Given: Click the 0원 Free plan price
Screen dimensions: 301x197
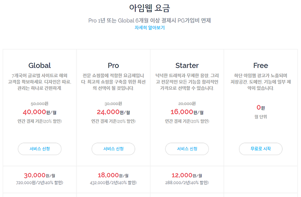Looking at the screenshot, I should 261,107.
